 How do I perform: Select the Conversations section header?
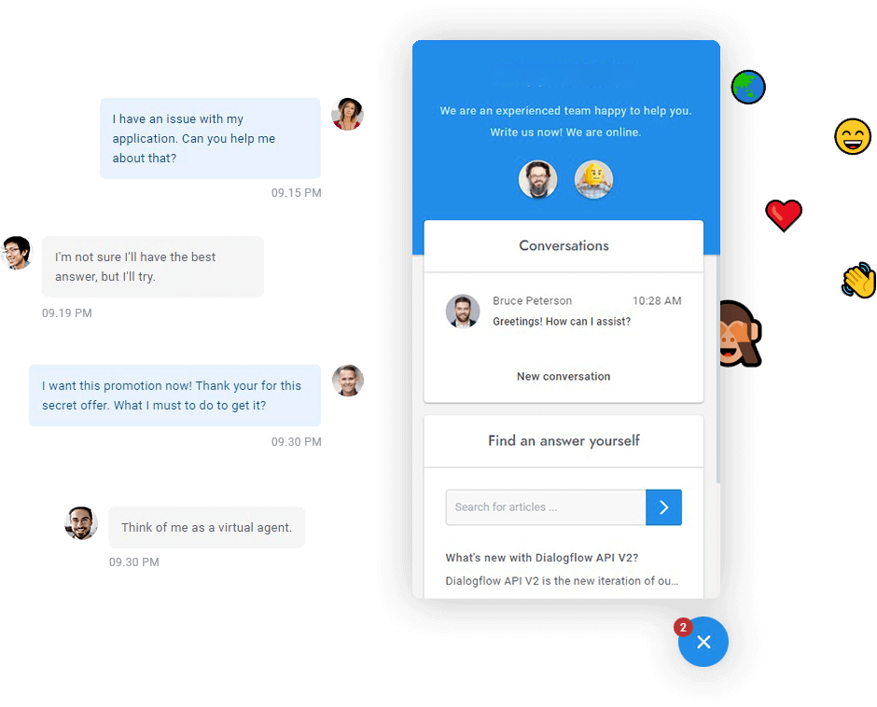pos(564,245)
